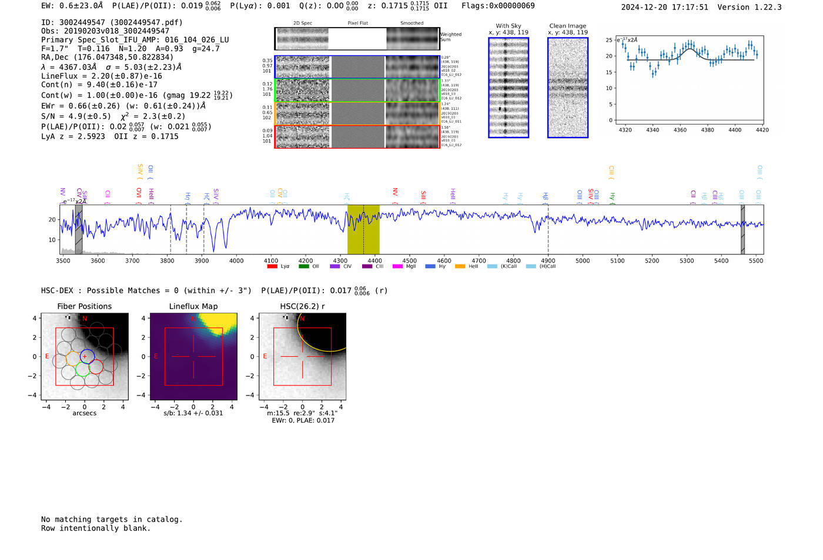The height and width of the screenshot is (560, 823).
Task: Open the weighted sum 2D spectrum strip
Action: tap(357, 39)
